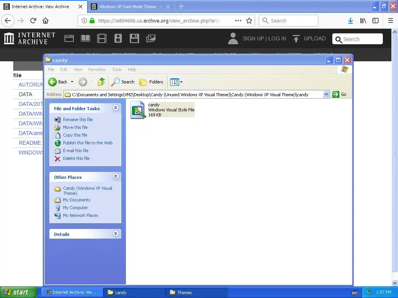
Task: Click the site information icon in the URL bar
Action: 84,21
